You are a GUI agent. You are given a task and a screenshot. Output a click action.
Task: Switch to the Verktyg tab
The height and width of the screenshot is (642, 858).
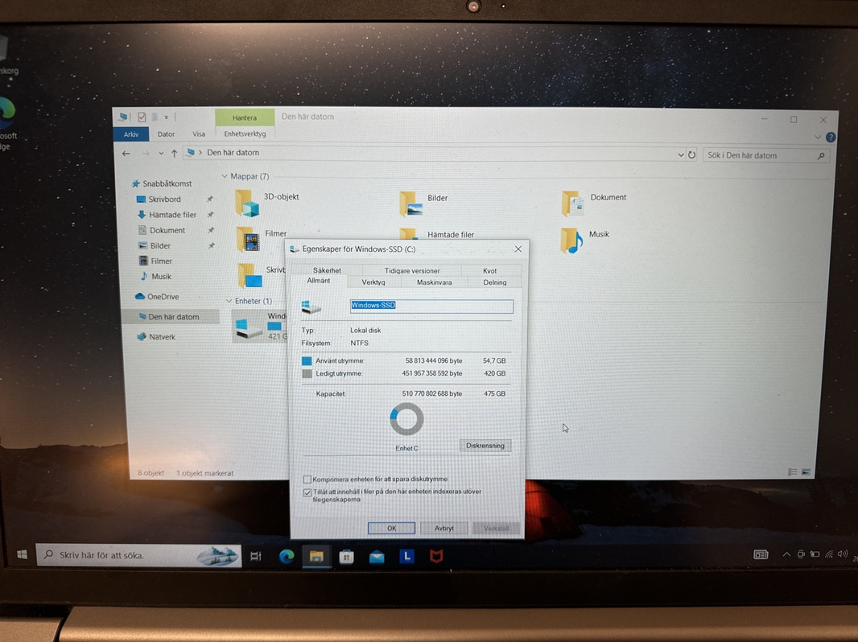(373, 282)
